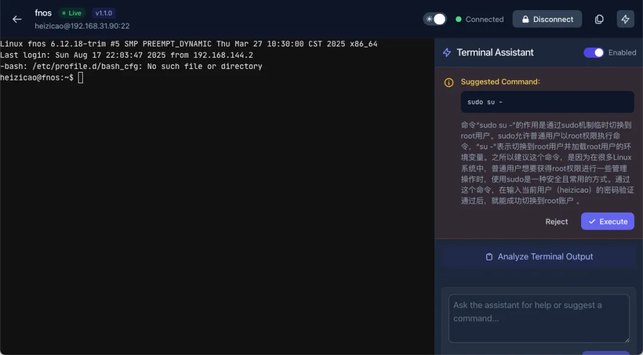Click the info icon beside Suggested Command
Image resolution: width=643 pixels, height=355 pixels.
click(449, 83)
